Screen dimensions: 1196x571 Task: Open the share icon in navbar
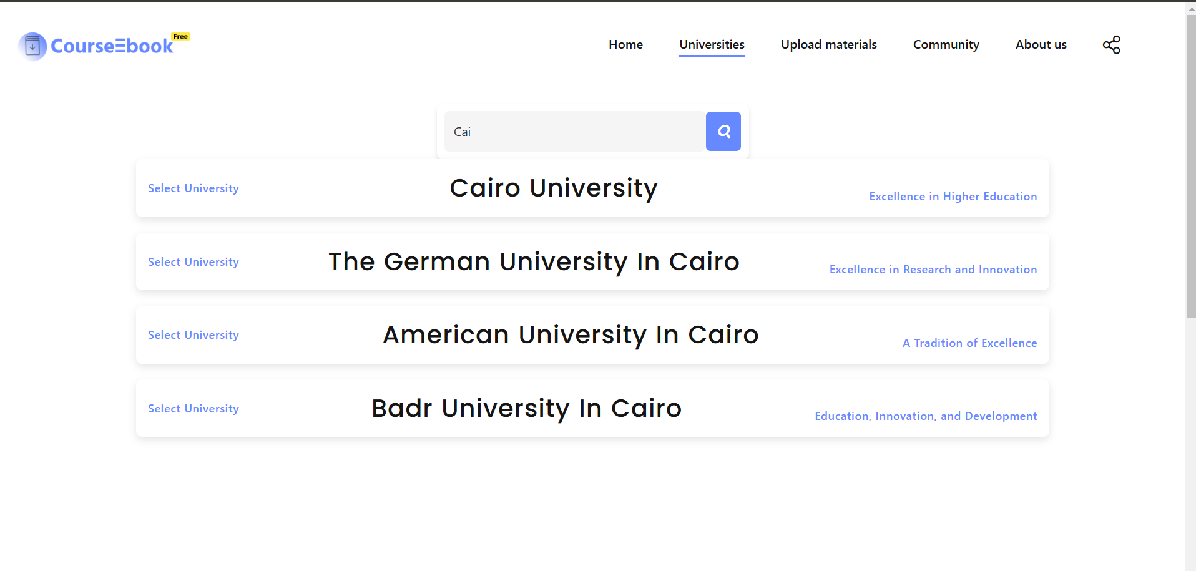[1111, 45]
